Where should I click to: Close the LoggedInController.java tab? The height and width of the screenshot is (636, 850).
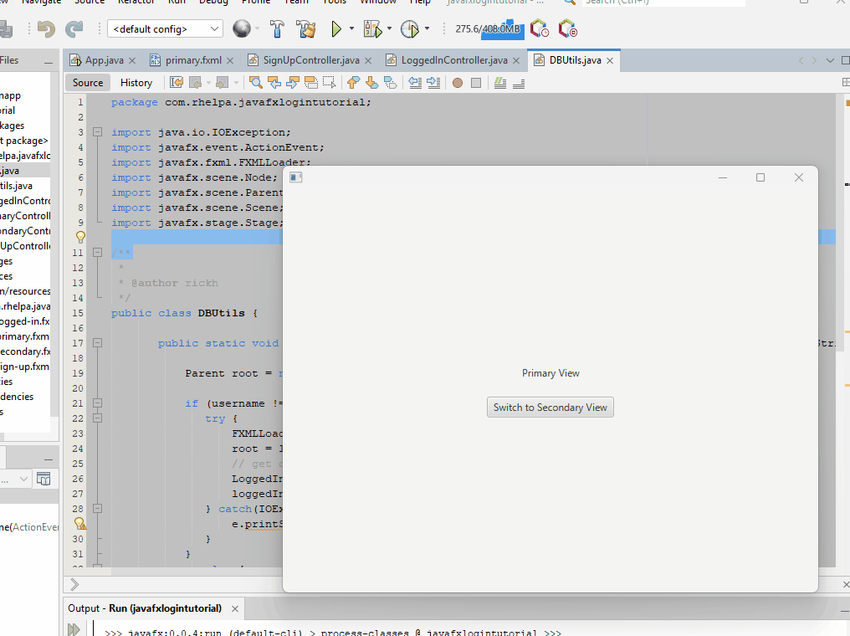[516, 61]
